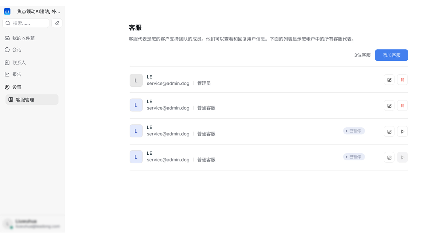Edit the last LE agent in list
Image resolution: width=431 pixels, height=237 pixels.
coord(389,157)
